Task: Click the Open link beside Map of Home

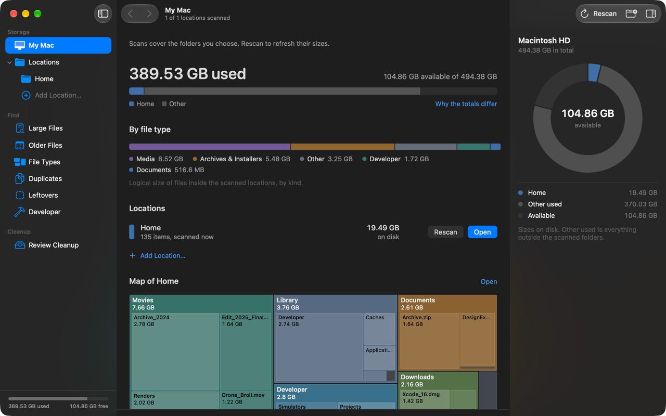Action: [x=489, y=281]
